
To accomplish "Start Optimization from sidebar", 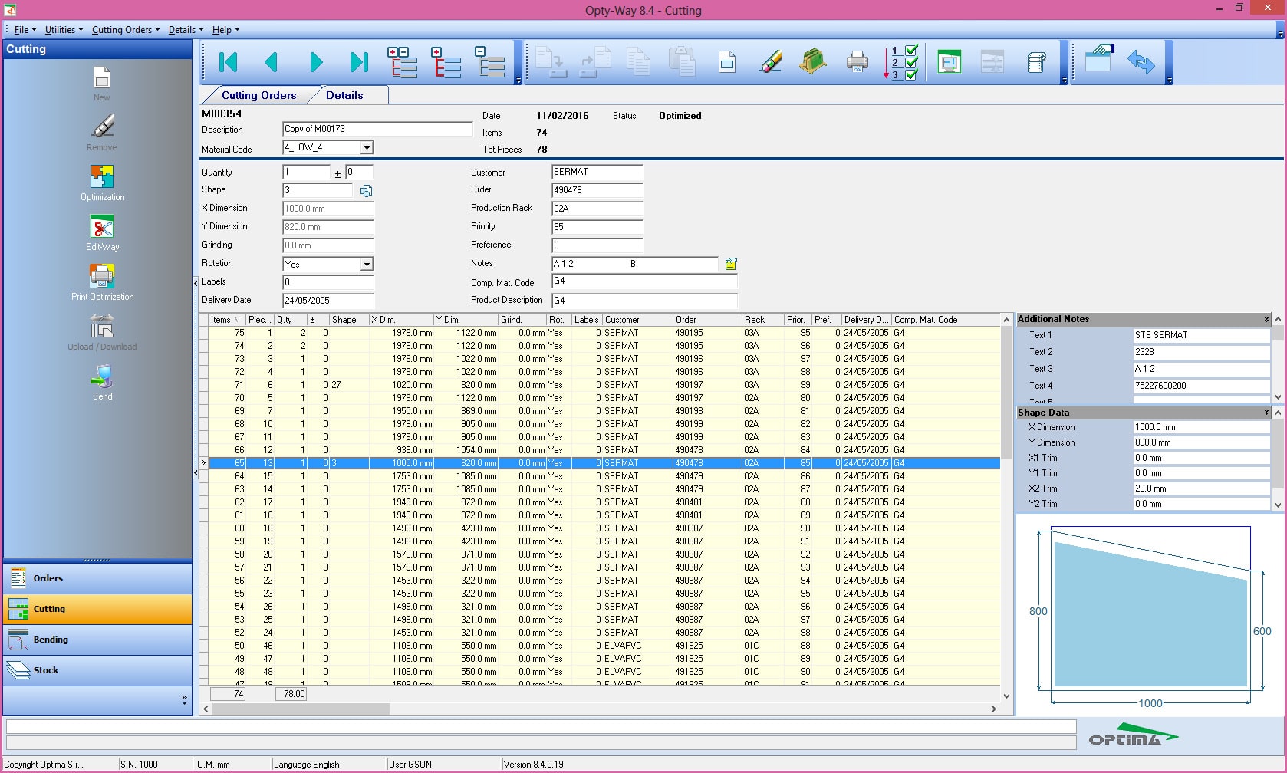I will click(x=102, y=183).
